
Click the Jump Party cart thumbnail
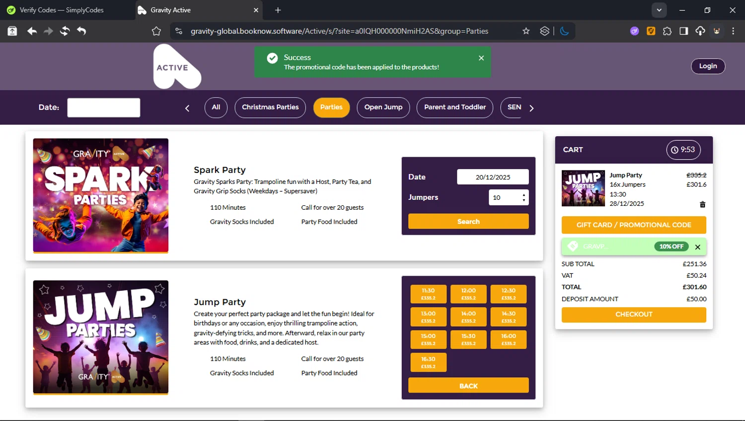pyautogui.click(x=583, y=188)
